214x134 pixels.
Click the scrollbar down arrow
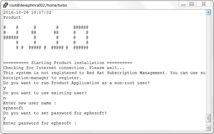coord(208,129)
